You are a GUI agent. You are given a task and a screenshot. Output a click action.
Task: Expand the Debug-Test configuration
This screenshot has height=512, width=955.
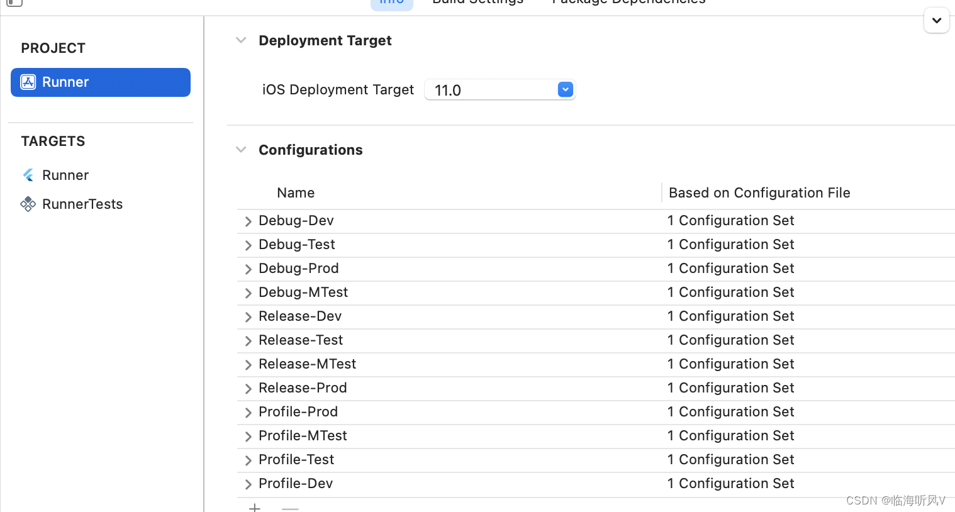point(248,245)
